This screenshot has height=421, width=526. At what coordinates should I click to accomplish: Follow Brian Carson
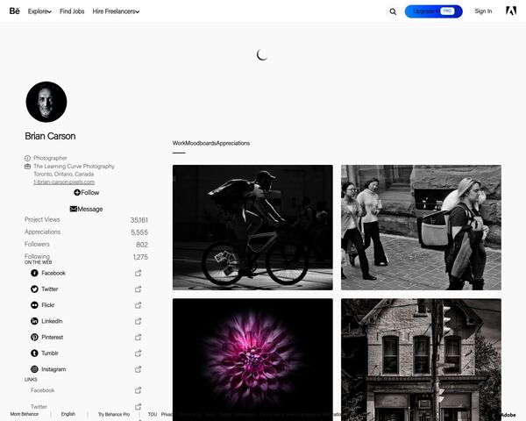86,192
